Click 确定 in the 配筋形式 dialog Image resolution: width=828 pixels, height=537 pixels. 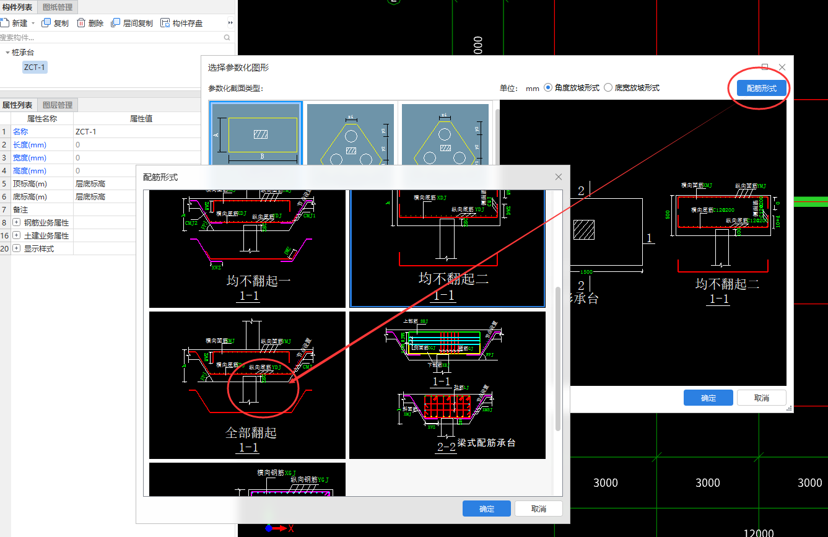[x=487, y=509]
